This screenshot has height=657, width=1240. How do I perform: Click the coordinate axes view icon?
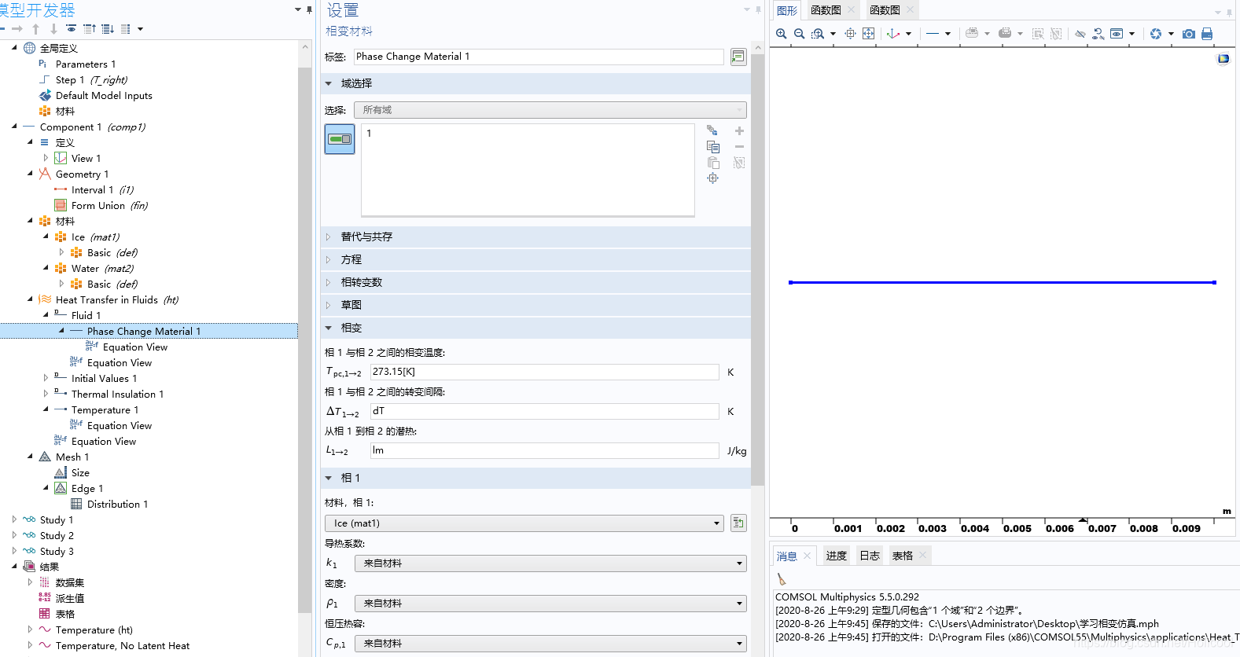click(893, 34)
